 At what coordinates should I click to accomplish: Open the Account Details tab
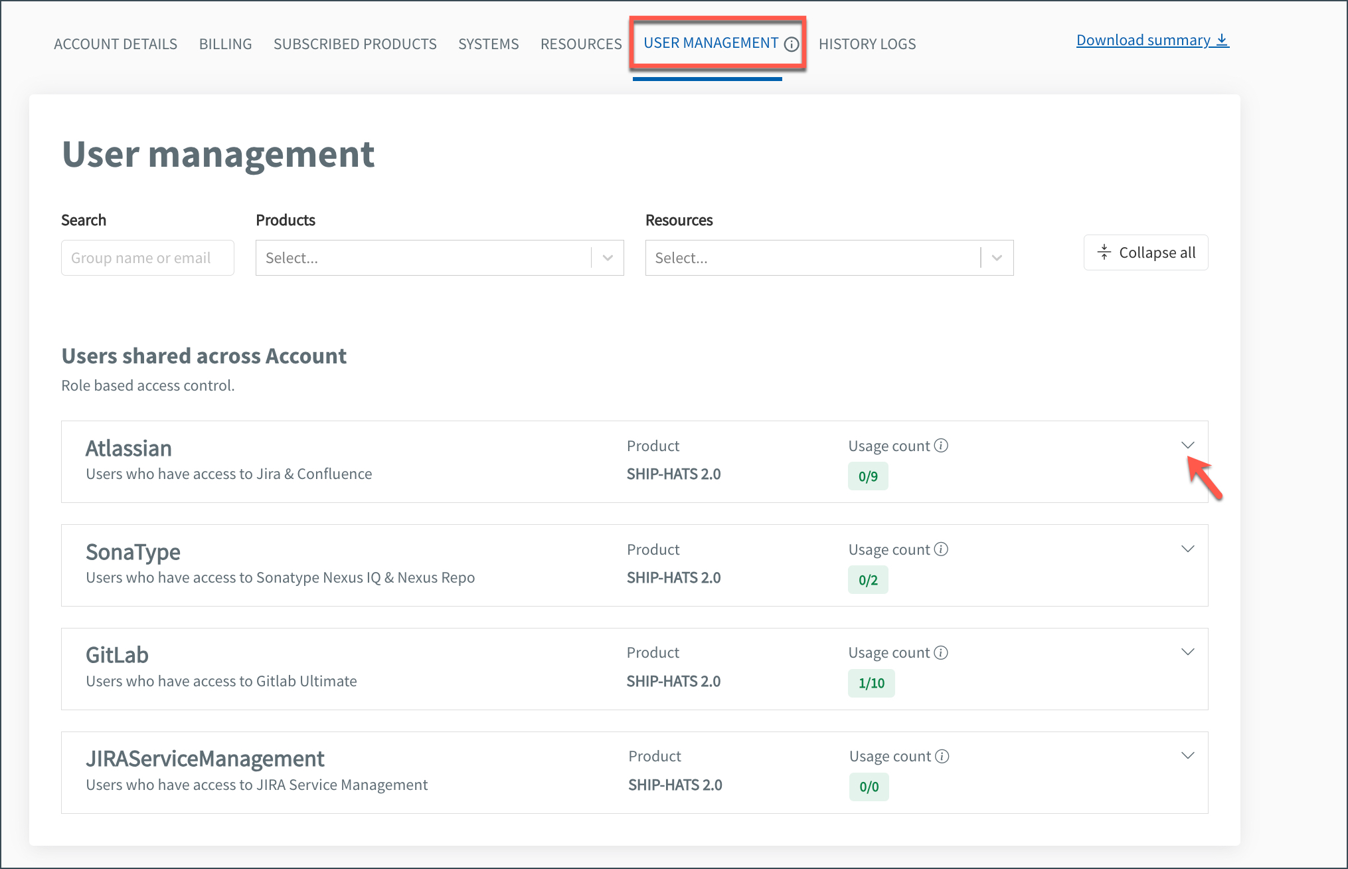(x=116, y=44)
